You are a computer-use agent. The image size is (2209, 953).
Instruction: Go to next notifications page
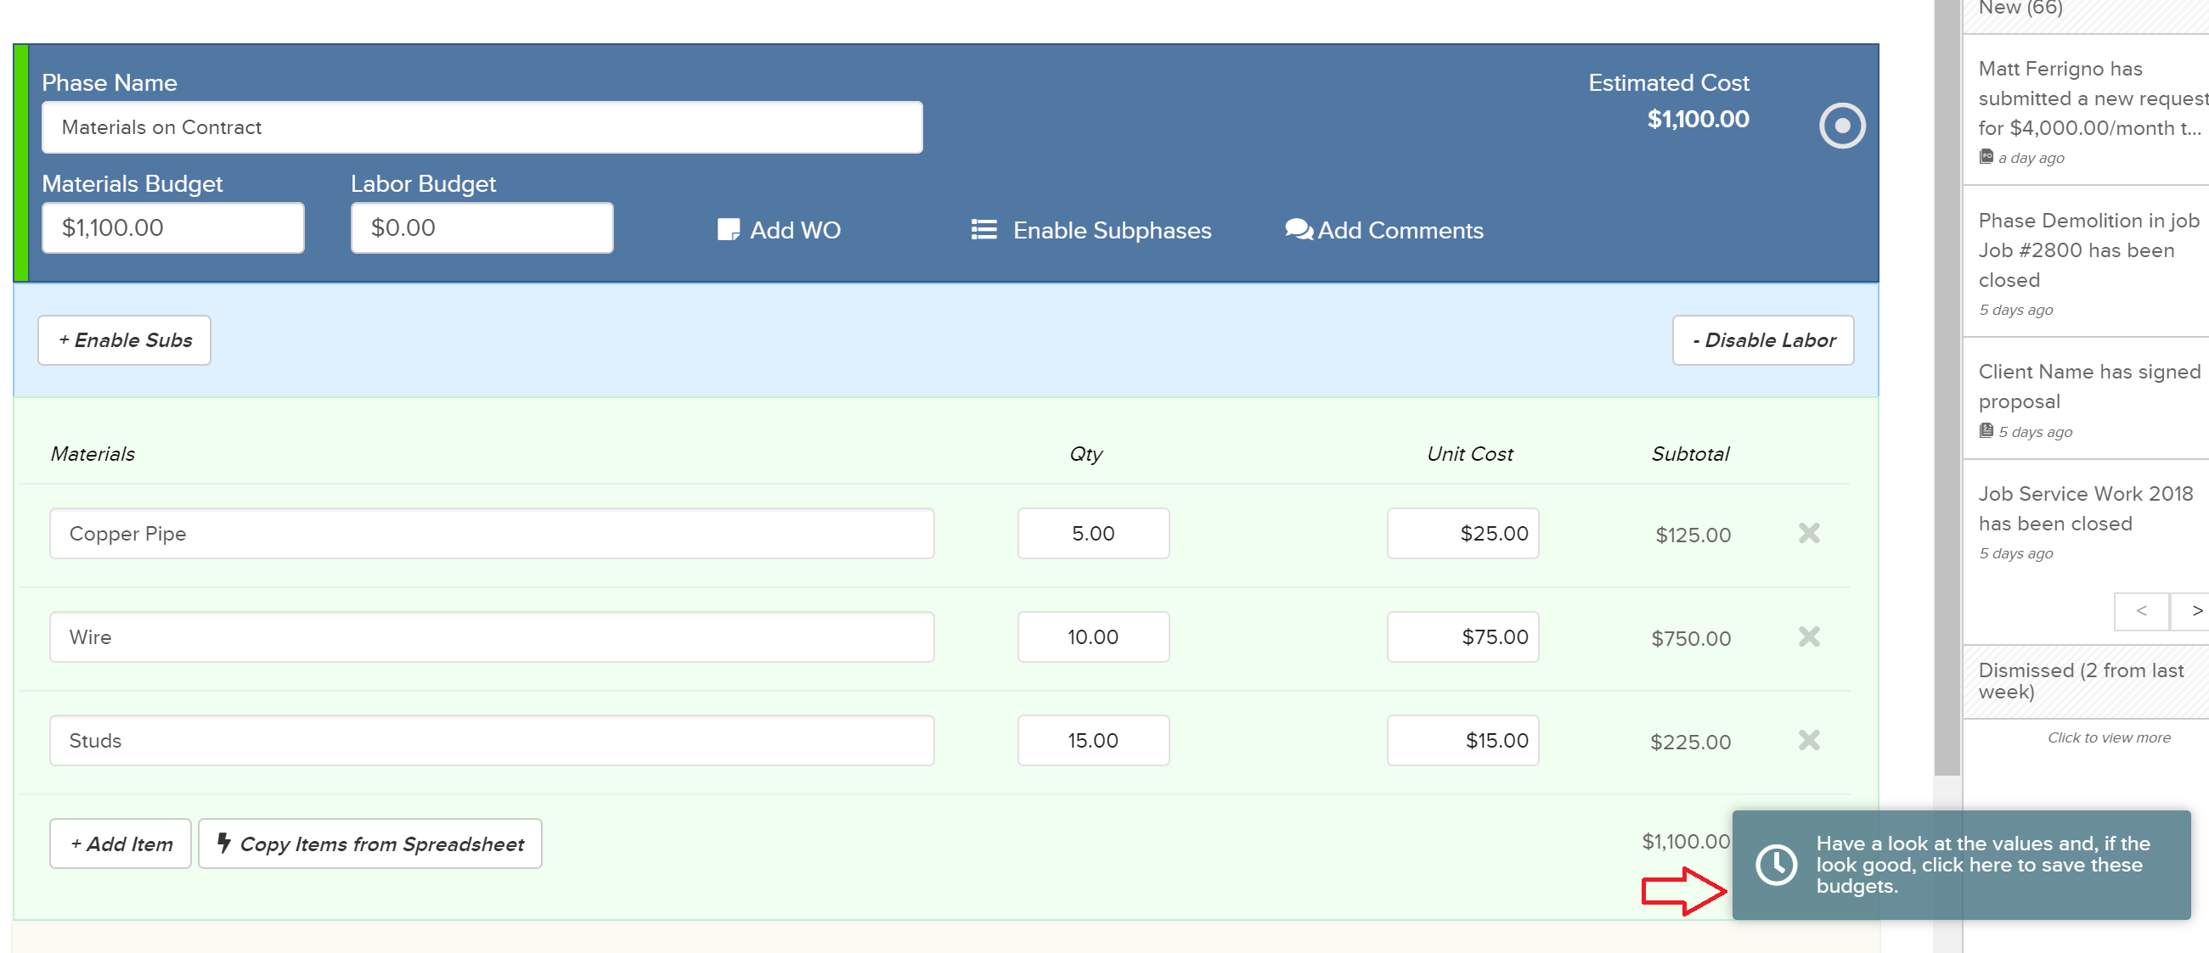click(2192, 611)
